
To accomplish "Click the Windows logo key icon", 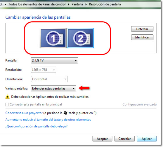I will [x=65, y=113].
